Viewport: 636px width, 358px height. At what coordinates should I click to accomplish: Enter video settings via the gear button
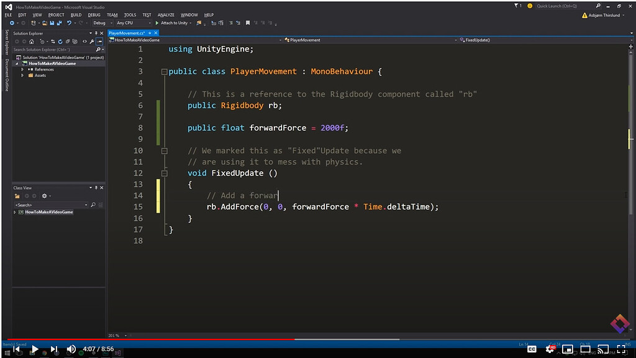pos(550,349)
